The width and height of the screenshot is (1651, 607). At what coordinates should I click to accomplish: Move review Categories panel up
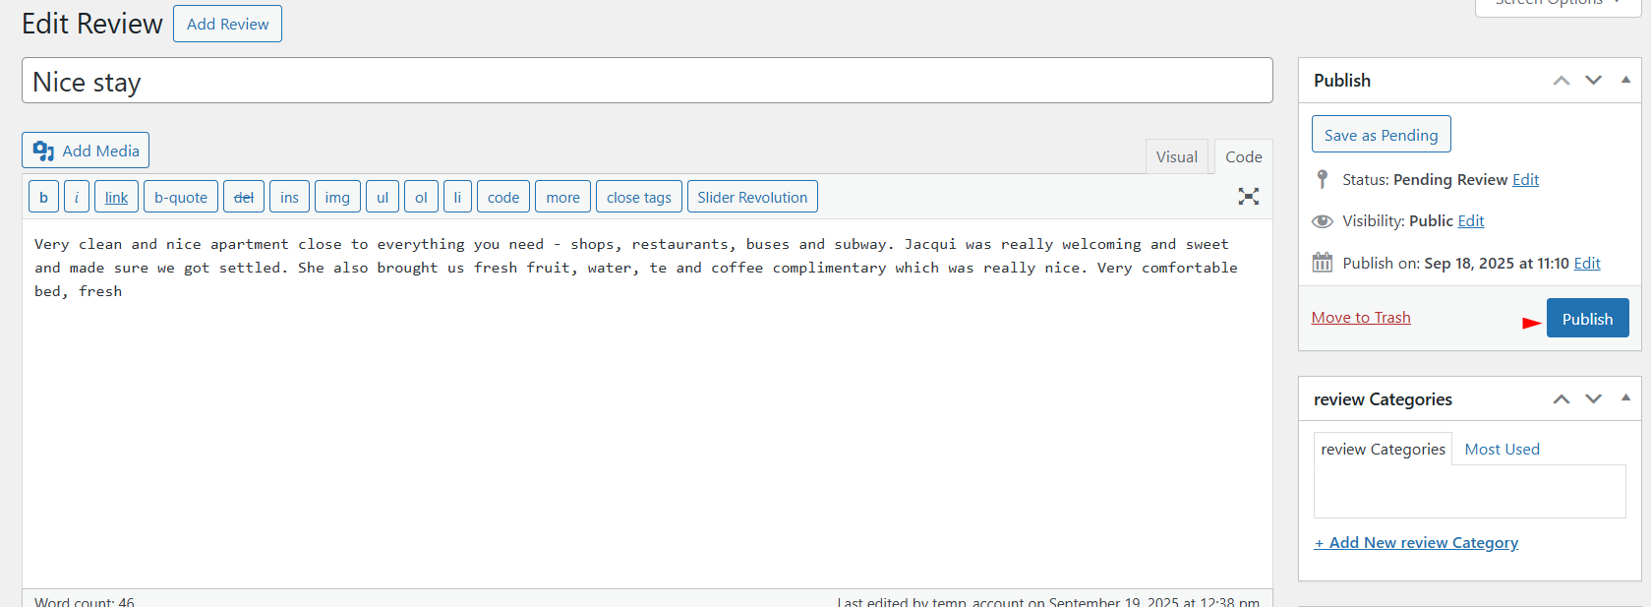(x=1561, y=398)
